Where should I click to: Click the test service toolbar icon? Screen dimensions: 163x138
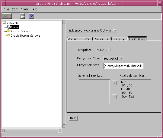22,16
